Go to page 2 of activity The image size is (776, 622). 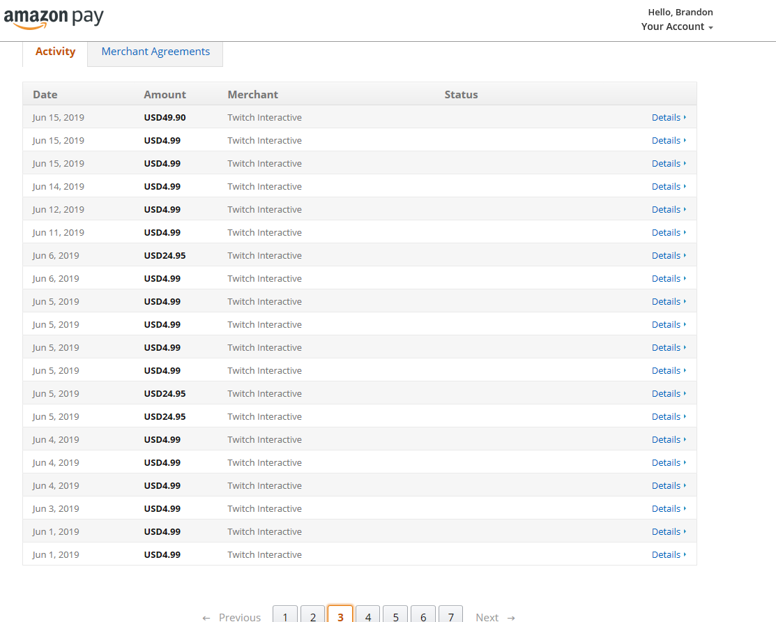click(313, 615)
